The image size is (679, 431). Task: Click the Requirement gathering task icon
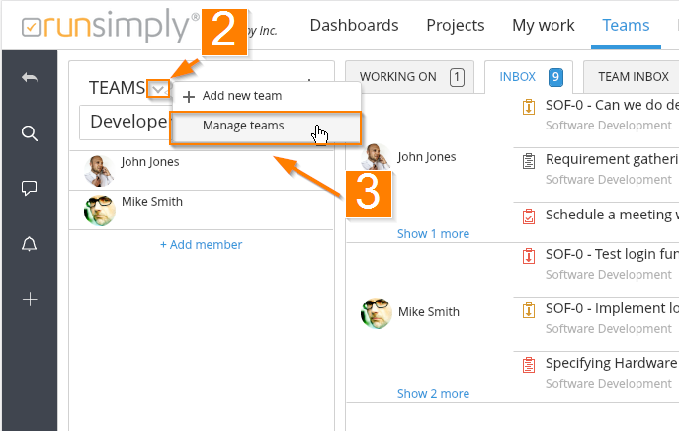coord(528,159)
